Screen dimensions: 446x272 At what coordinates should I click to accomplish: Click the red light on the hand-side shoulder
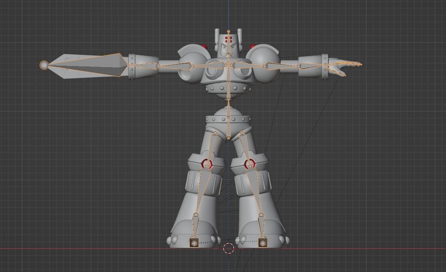coord(252,47)
